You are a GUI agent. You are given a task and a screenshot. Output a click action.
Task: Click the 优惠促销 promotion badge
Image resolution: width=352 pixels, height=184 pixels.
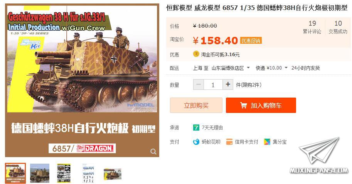251,41
